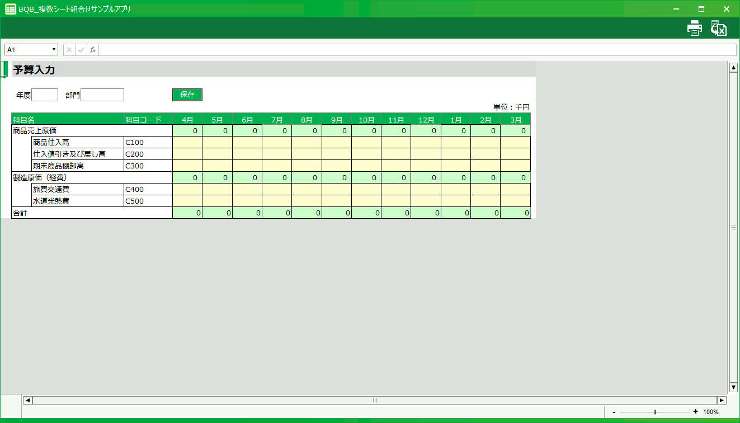Click the vertical scrollbar down arrow
This screenshot has height=423, width=740.
733,387
